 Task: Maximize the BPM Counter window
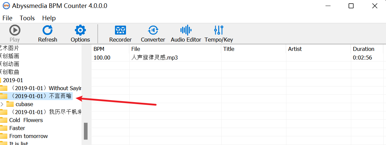point(351,6)
